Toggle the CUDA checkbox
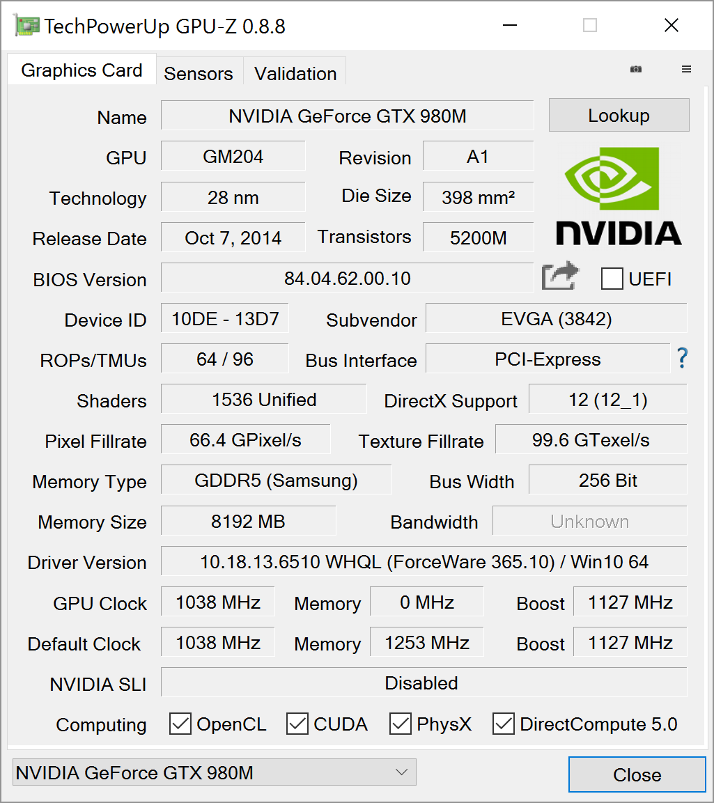This screenshot has width=714, height=803. click(x=297, y=724)
